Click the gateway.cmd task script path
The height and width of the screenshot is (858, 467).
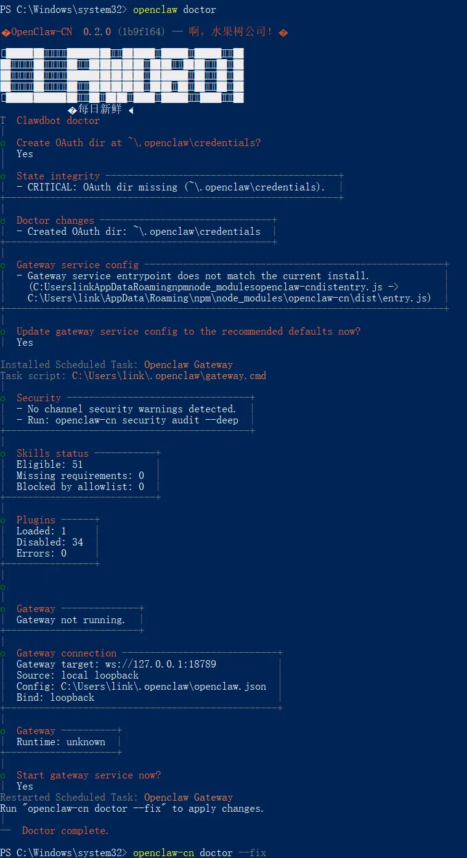pos(169,375)
